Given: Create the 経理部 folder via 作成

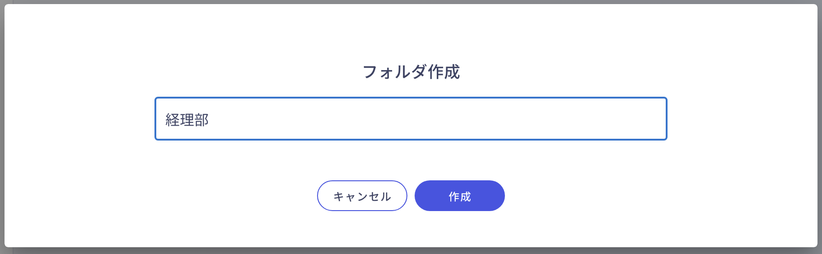Looking at the screenshot, I should point(459,196).
